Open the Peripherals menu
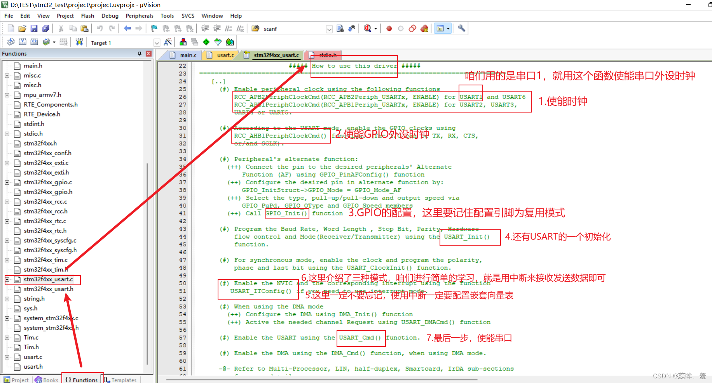The width and height of the screenshot is (712, 383). click(x=140, y=16)
